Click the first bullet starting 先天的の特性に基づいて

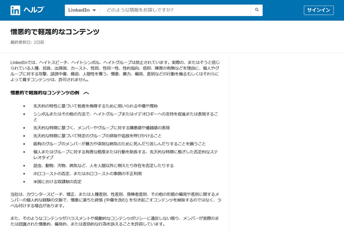(x=95, y=106)
